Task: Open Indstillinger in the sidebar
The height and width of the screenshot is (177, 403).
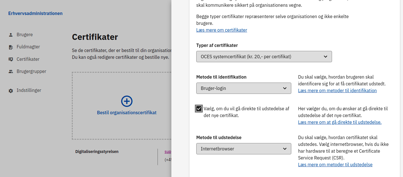Action: point(29,90)
